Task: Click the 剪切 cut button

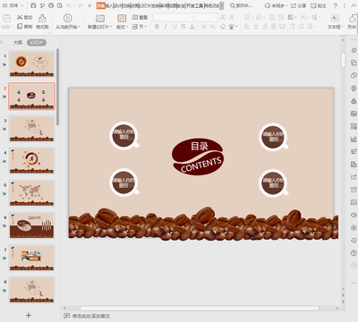Action: pyautogui.click(x=25, y=17)
